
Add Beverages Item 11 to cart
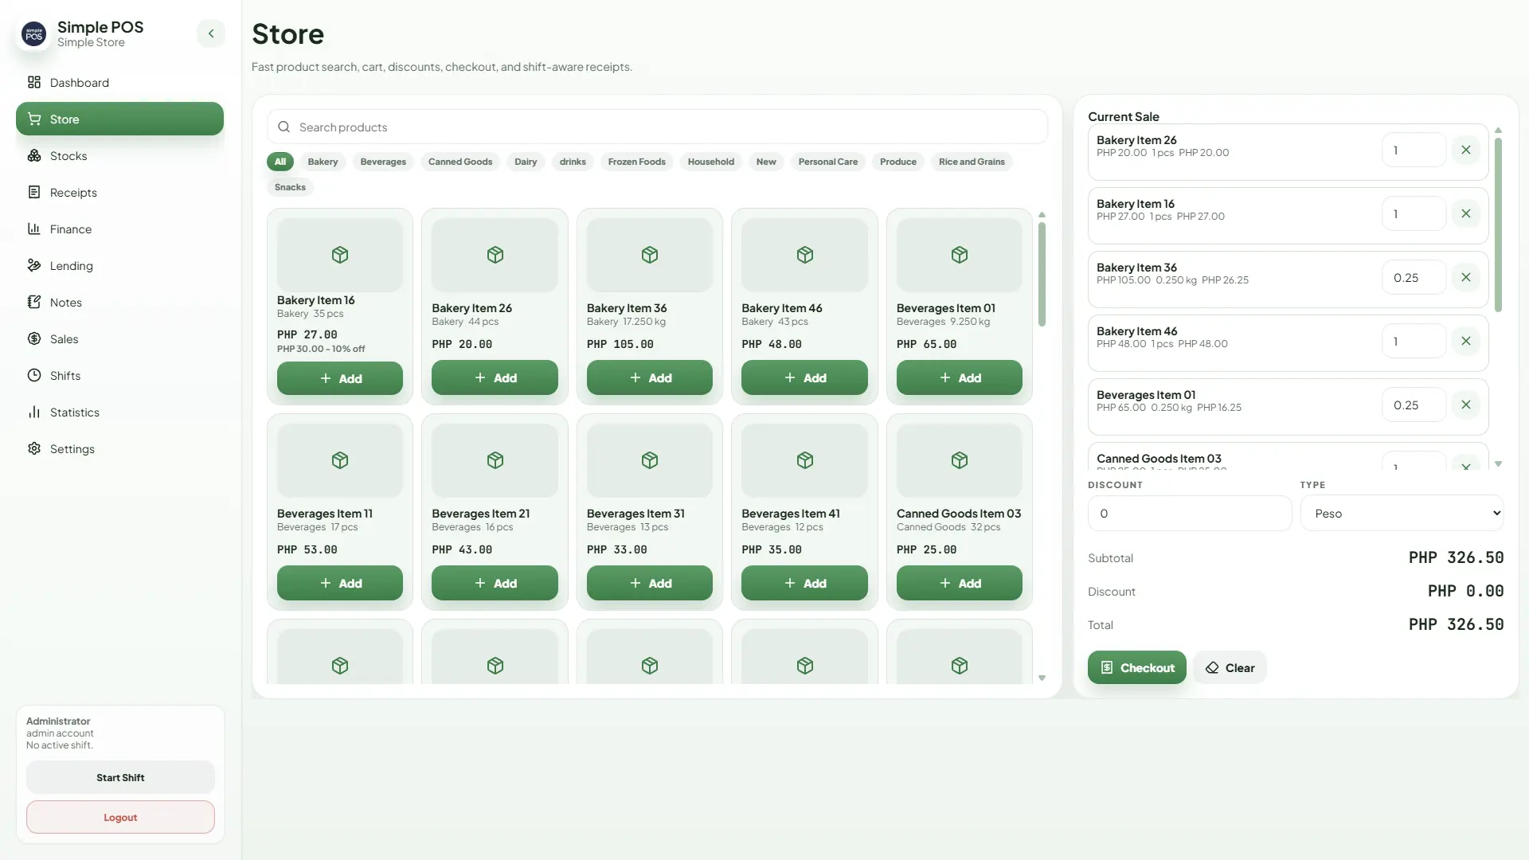coord(340,583)
